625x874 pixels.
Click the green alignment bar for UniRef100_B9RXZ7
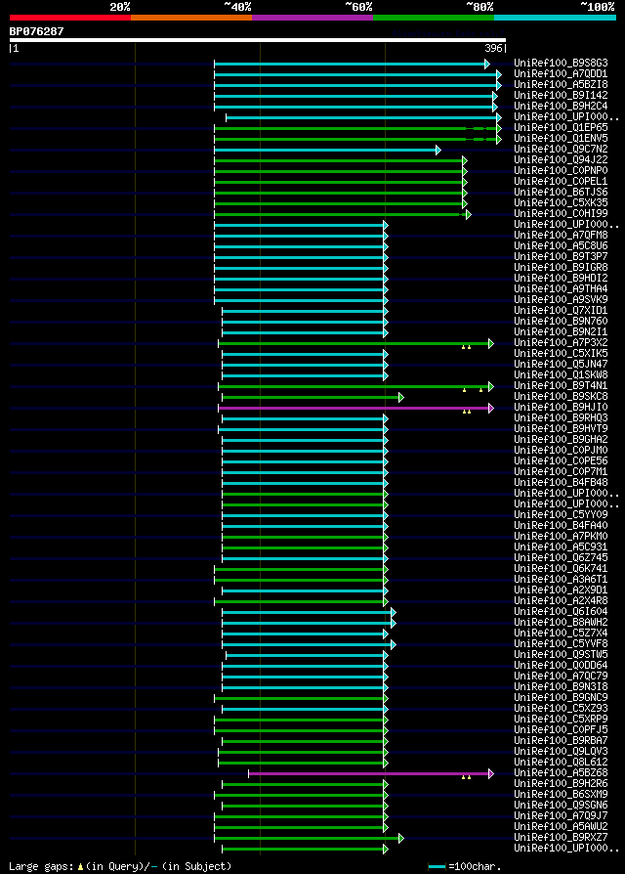(x=309, y=839)
